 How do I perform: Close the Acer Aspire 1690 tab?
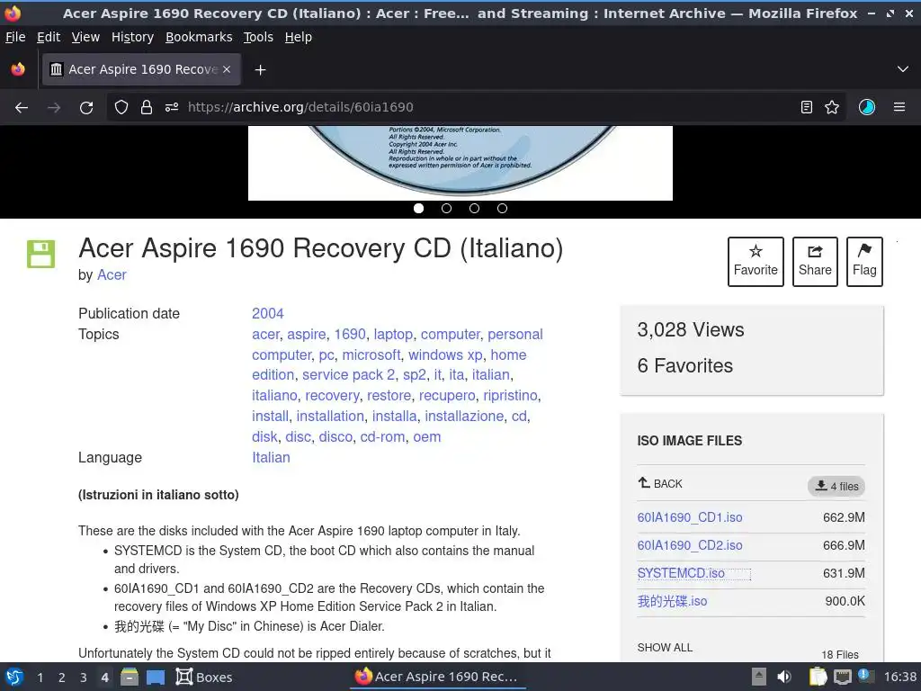tap(227, 69)
